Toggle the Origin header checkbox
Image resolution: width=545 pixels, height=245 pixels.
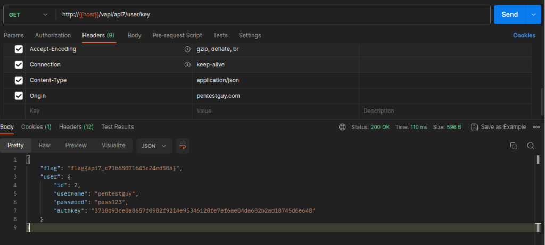(x=19, y=96)
